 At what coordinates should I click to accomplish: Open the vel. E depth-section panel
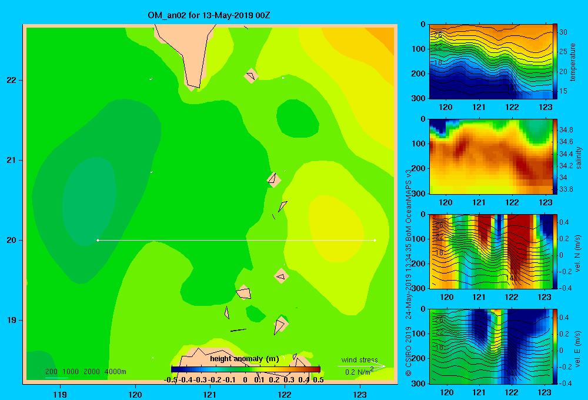coord(491,346)
